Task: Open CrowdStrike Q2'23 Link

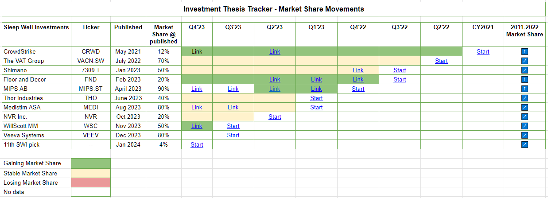Action: coord(275,51)
